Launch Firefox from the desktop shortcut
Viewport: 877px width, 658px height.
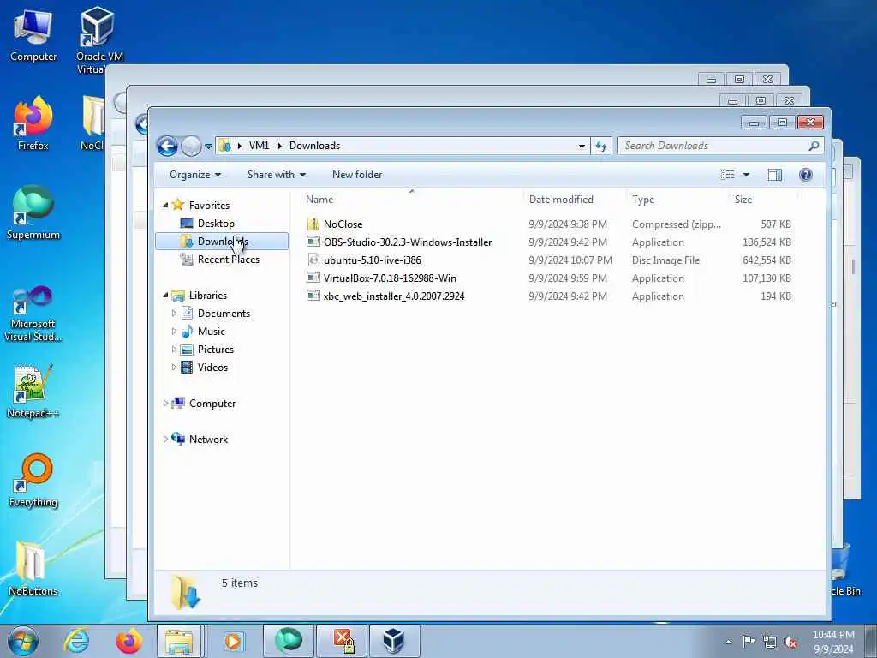coord(33,123)
